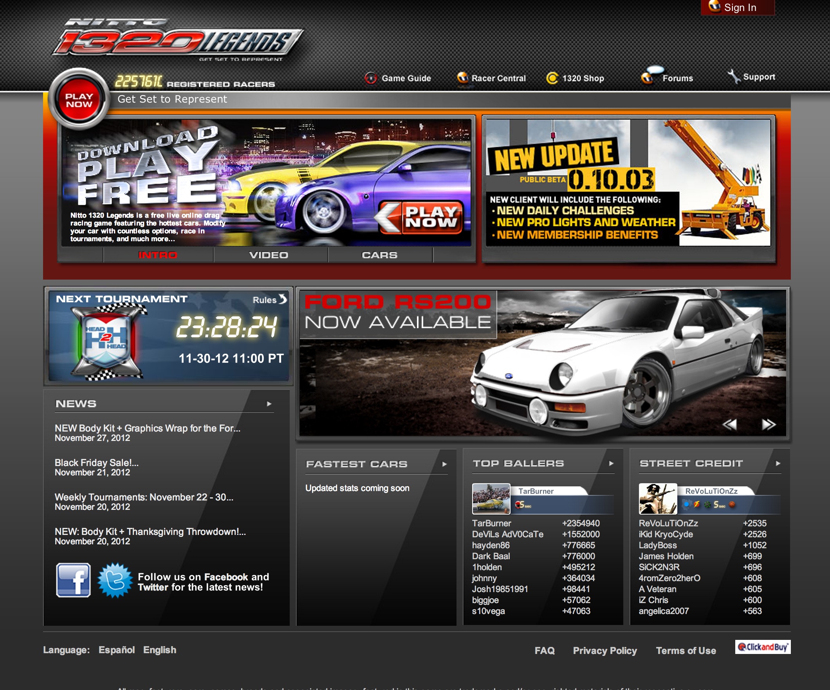Click TarBurner's avatar thumbnail

pos(491,499)
